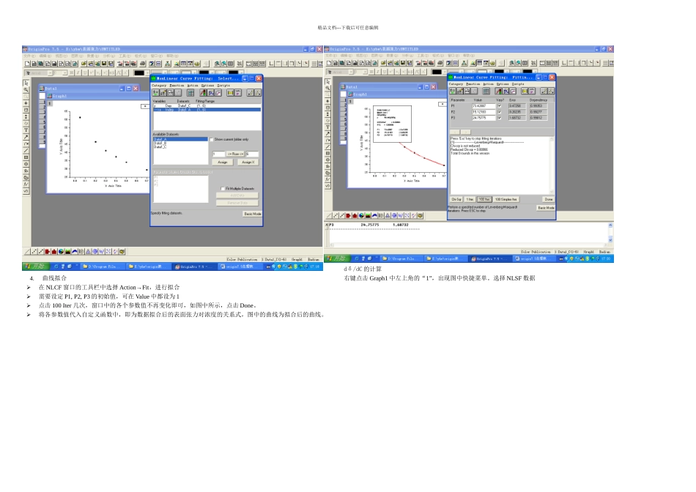Click Start button on right screenshot taskbar
The width and height of the screenshot is (696, 492).
click(337, 258)
